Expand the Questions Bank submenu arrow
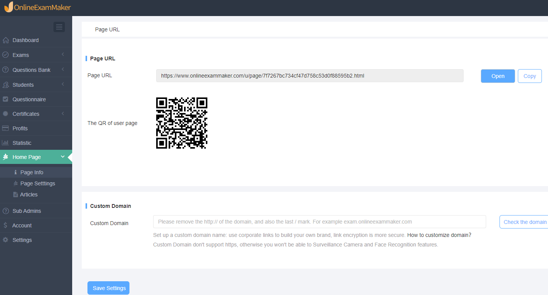 63,70
